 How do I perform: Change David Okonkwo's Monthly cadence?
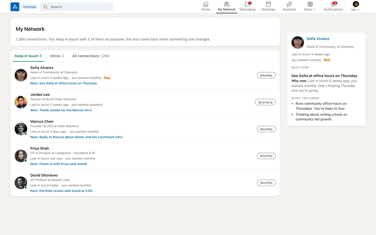[x=266, y=183]
